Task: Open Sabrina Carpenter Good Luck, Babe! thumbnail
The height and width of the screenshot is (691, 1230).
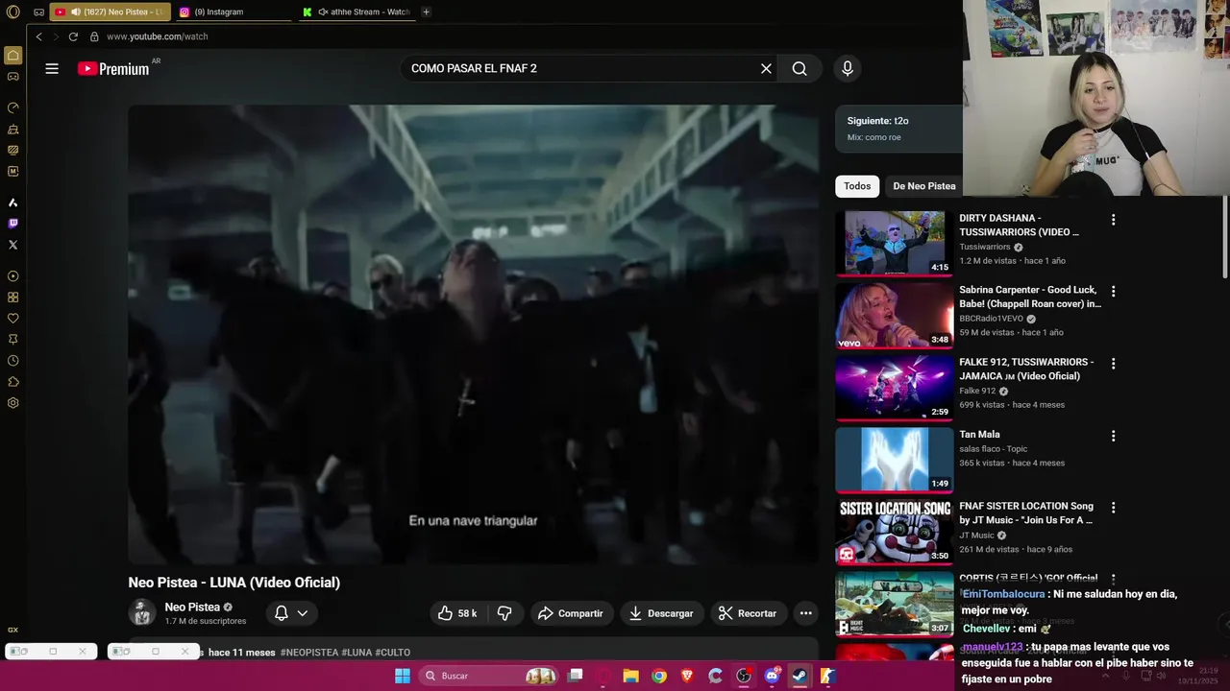Action: [x=894, y=316]
